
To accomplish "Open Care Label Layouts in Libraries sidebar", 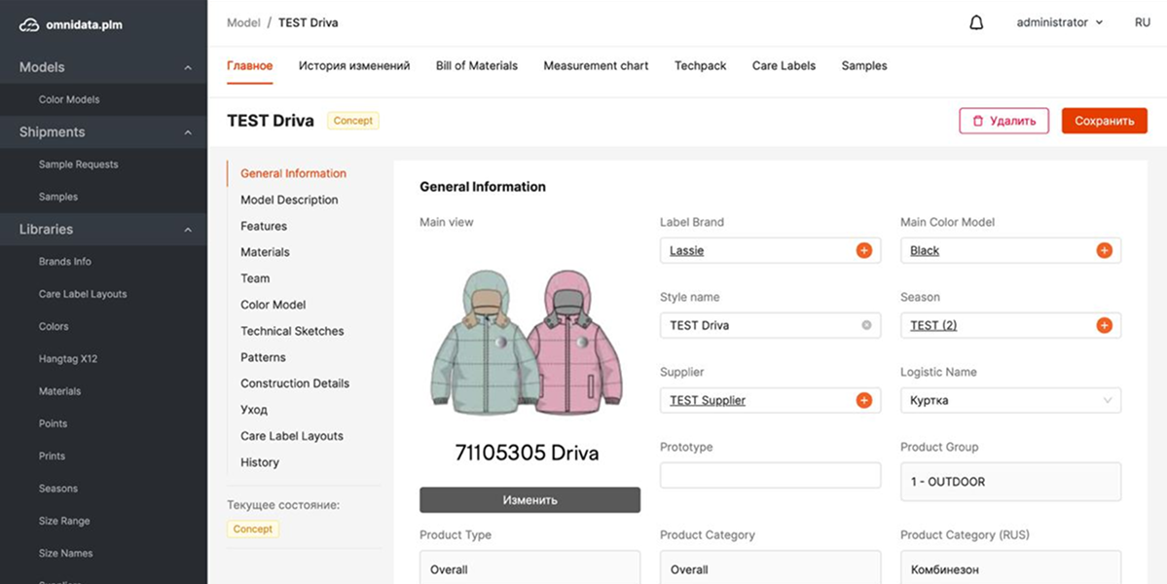I will 83,294.
